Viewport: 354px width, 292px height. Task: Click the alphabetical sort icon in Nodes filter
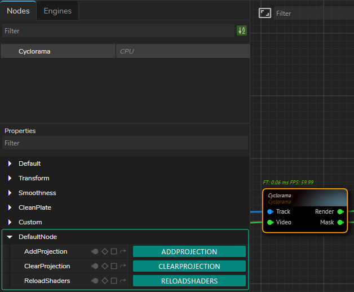coord(242,31)
